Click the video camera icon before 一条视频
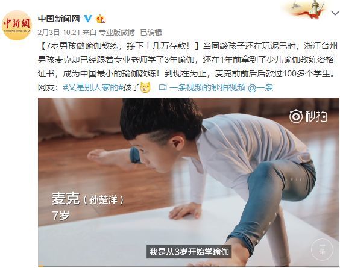Image resolution: width=340 pixels, height=268 pixels. 163,87
